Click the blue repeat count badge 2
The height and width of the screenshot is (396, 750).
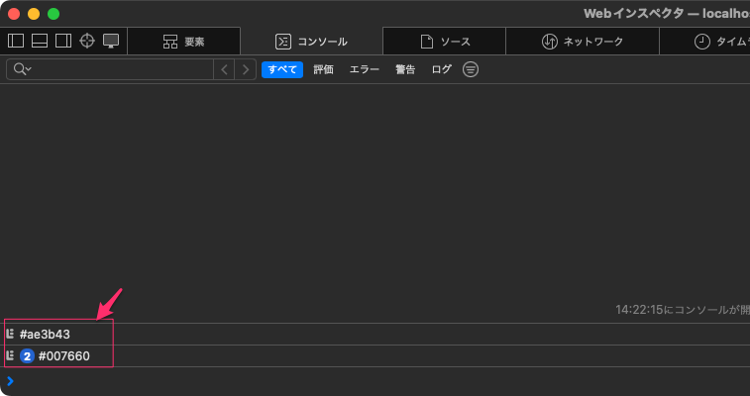click(x=27, y=356)
